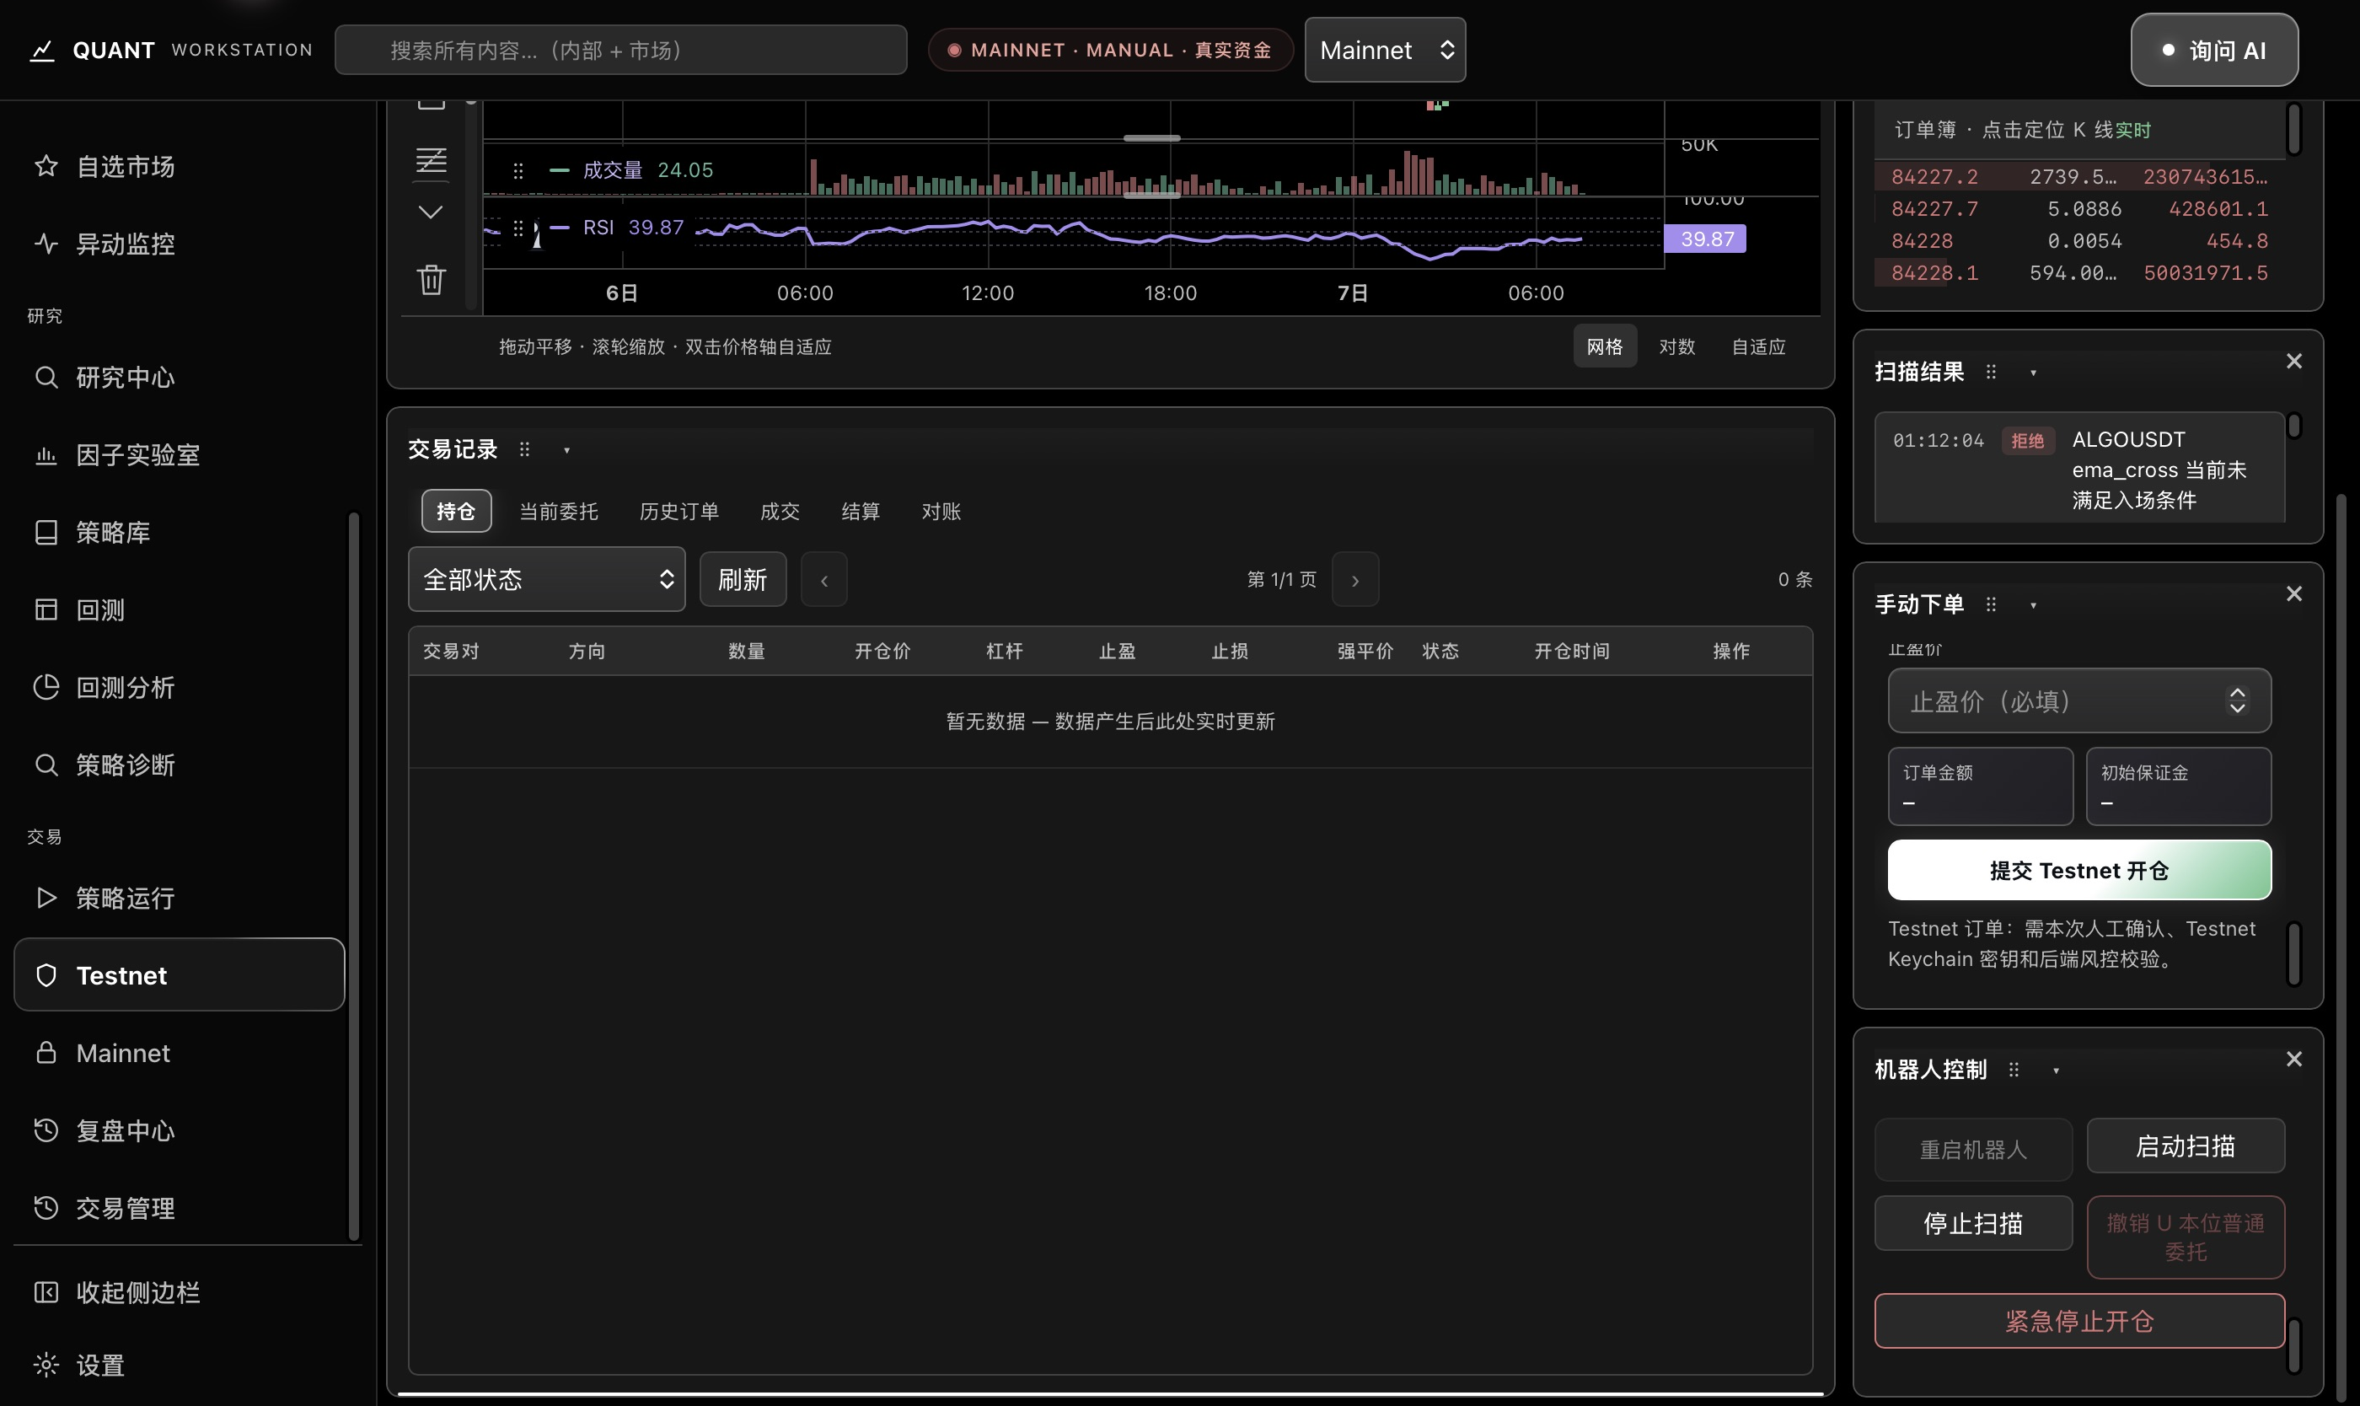The width and height of the screenshot is (2360, 1406).
Task: Click the chart drawing lines tool icon
Action: click(431, 160)
